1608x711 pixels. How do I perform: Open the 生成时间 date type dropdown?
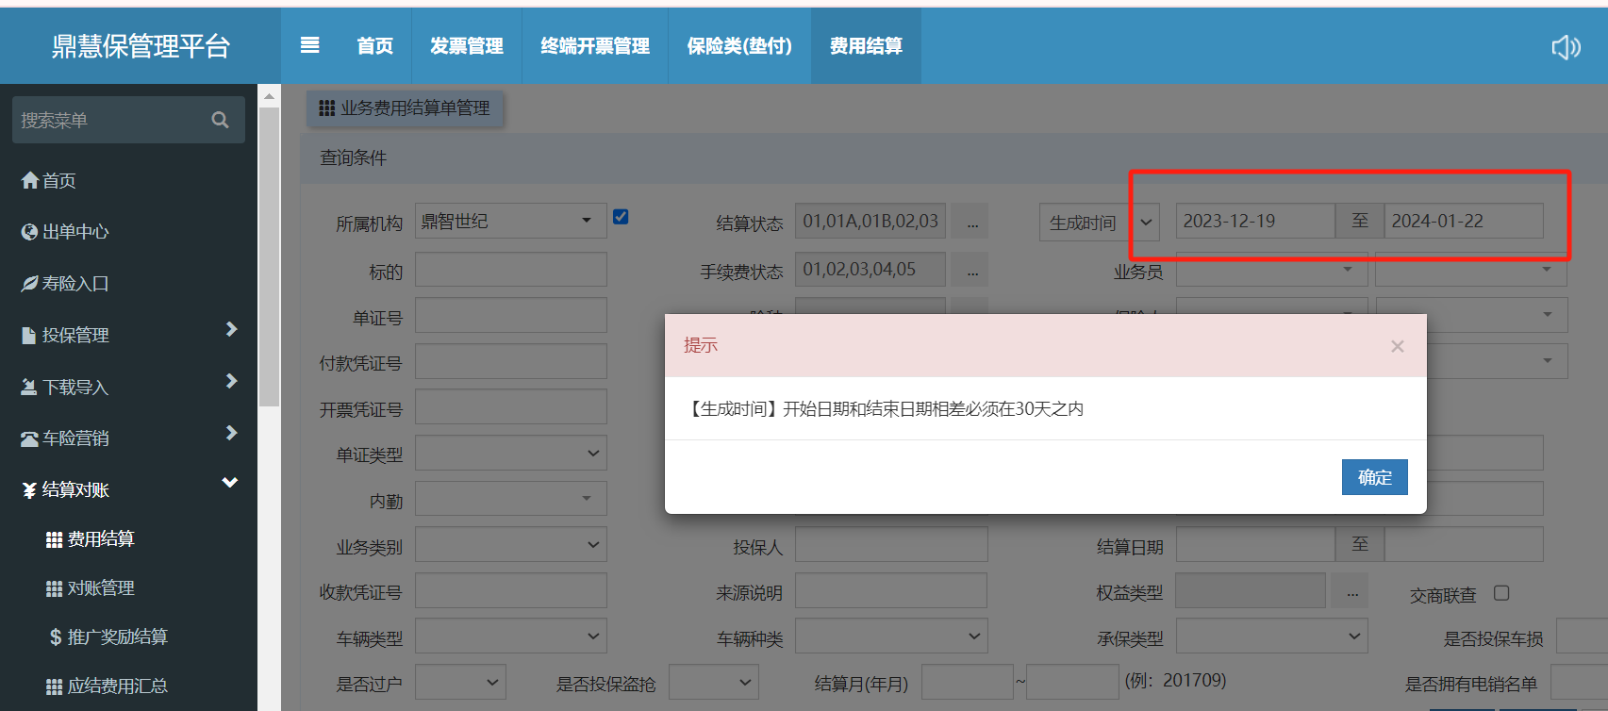(1100, 223)
